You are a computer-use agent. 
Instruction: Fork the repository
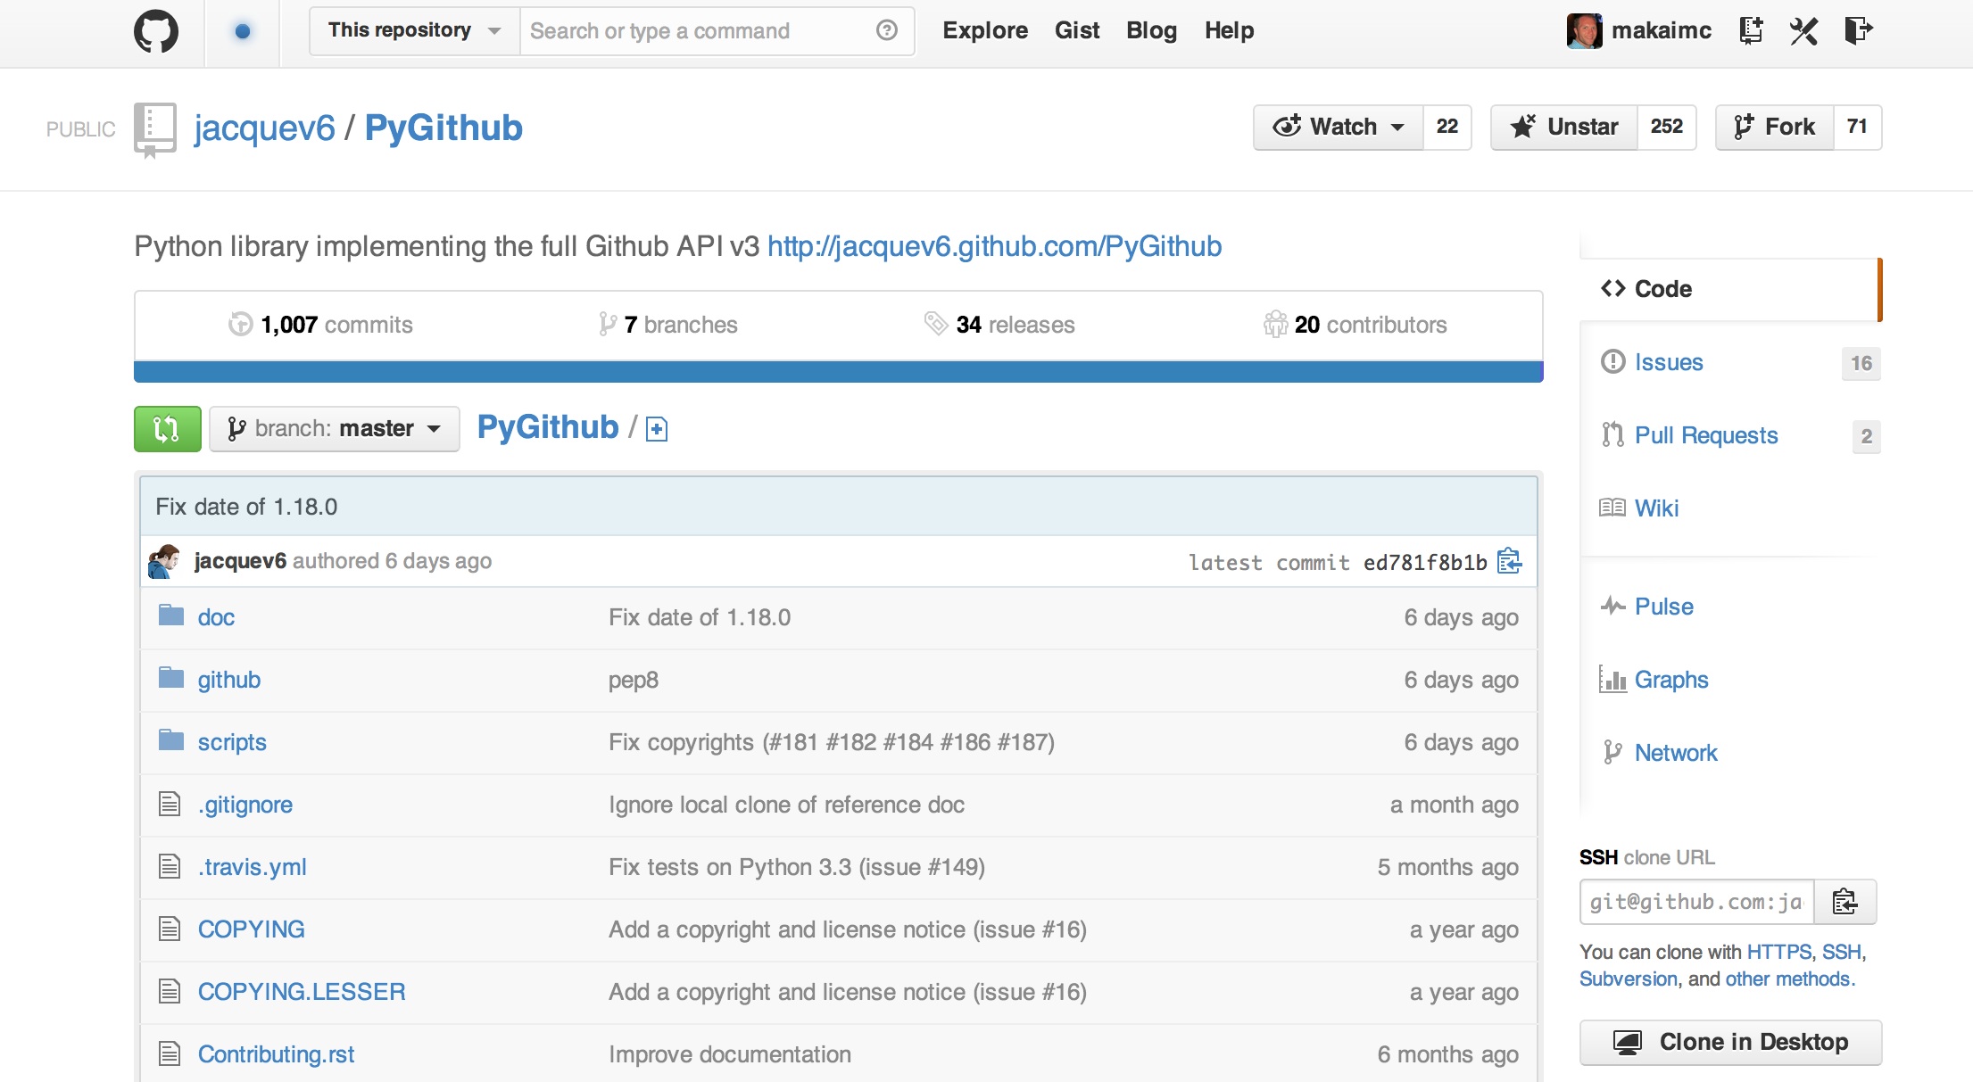pos(1775,127)
